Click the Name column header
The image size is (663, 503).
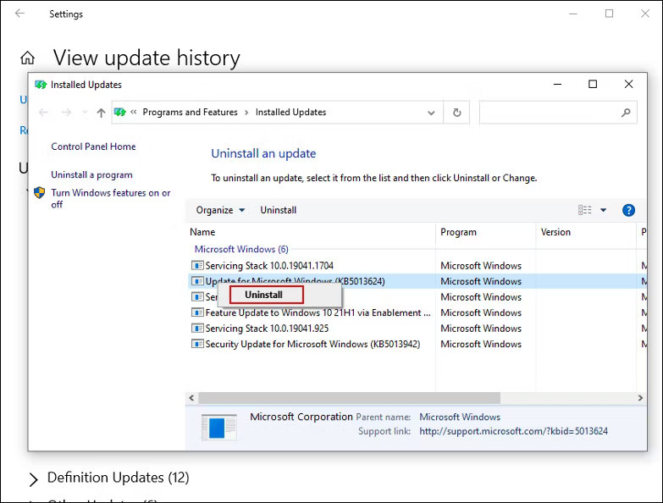coord(202,232)
